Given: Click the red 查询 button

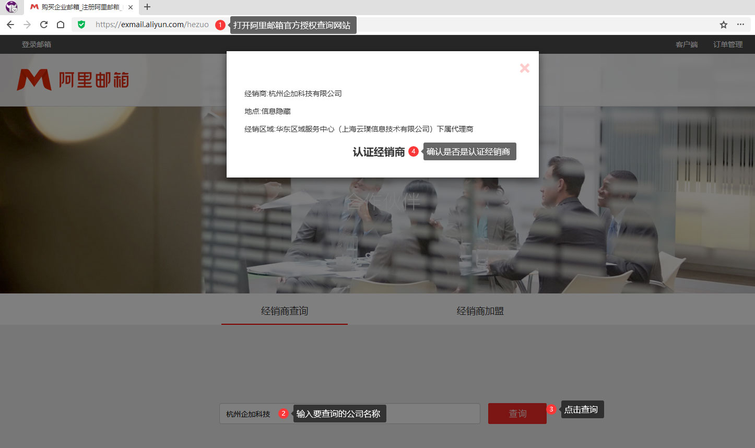Looking at the screenshot, I should (x=517, y=414).
